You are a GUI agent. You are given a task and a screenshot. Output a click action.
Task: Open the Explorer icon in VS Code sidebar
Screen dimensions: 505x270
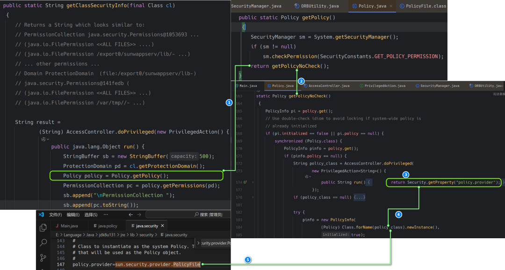(x=43, y=228)
